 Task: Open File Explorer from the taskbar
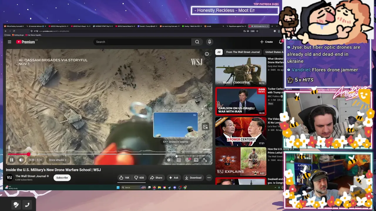(160, 188)
